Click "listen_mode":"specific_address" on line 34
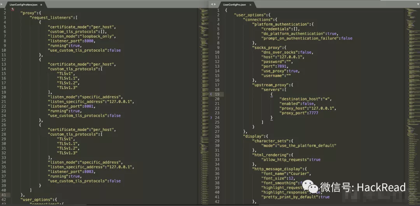 85,162
